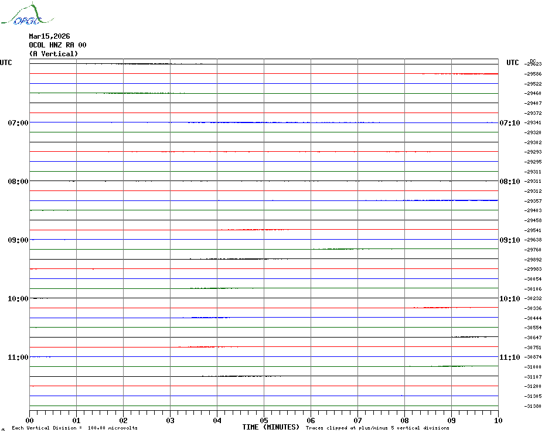The width and height of the screenshot is (545, 436).
Task: Select the 11:10 label on right side
Action: [509, 357]
